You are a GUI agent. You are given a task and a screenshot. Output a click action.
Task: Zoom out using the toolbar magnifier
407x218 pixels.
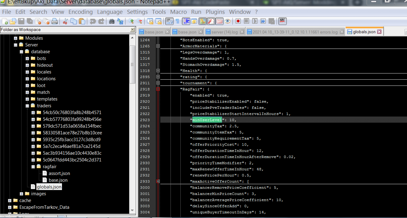point(139,22)
